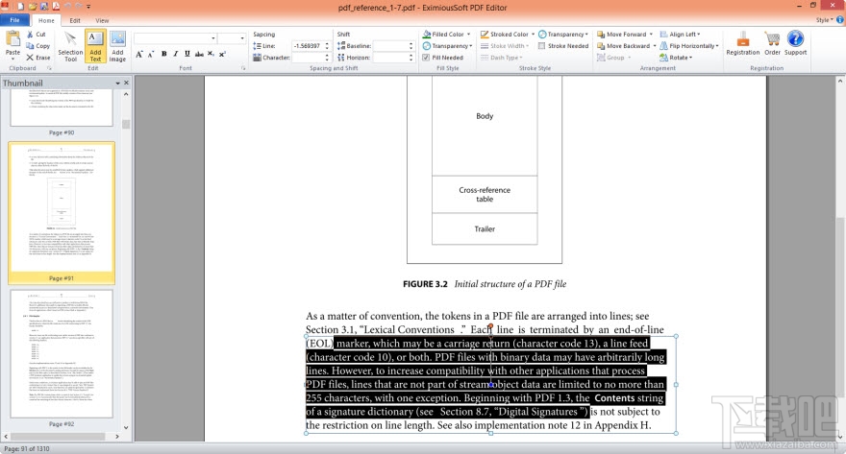Open Stroke Style Transparency dropdown
Screen dimensions: 846x454
click(x=563, y=34)
